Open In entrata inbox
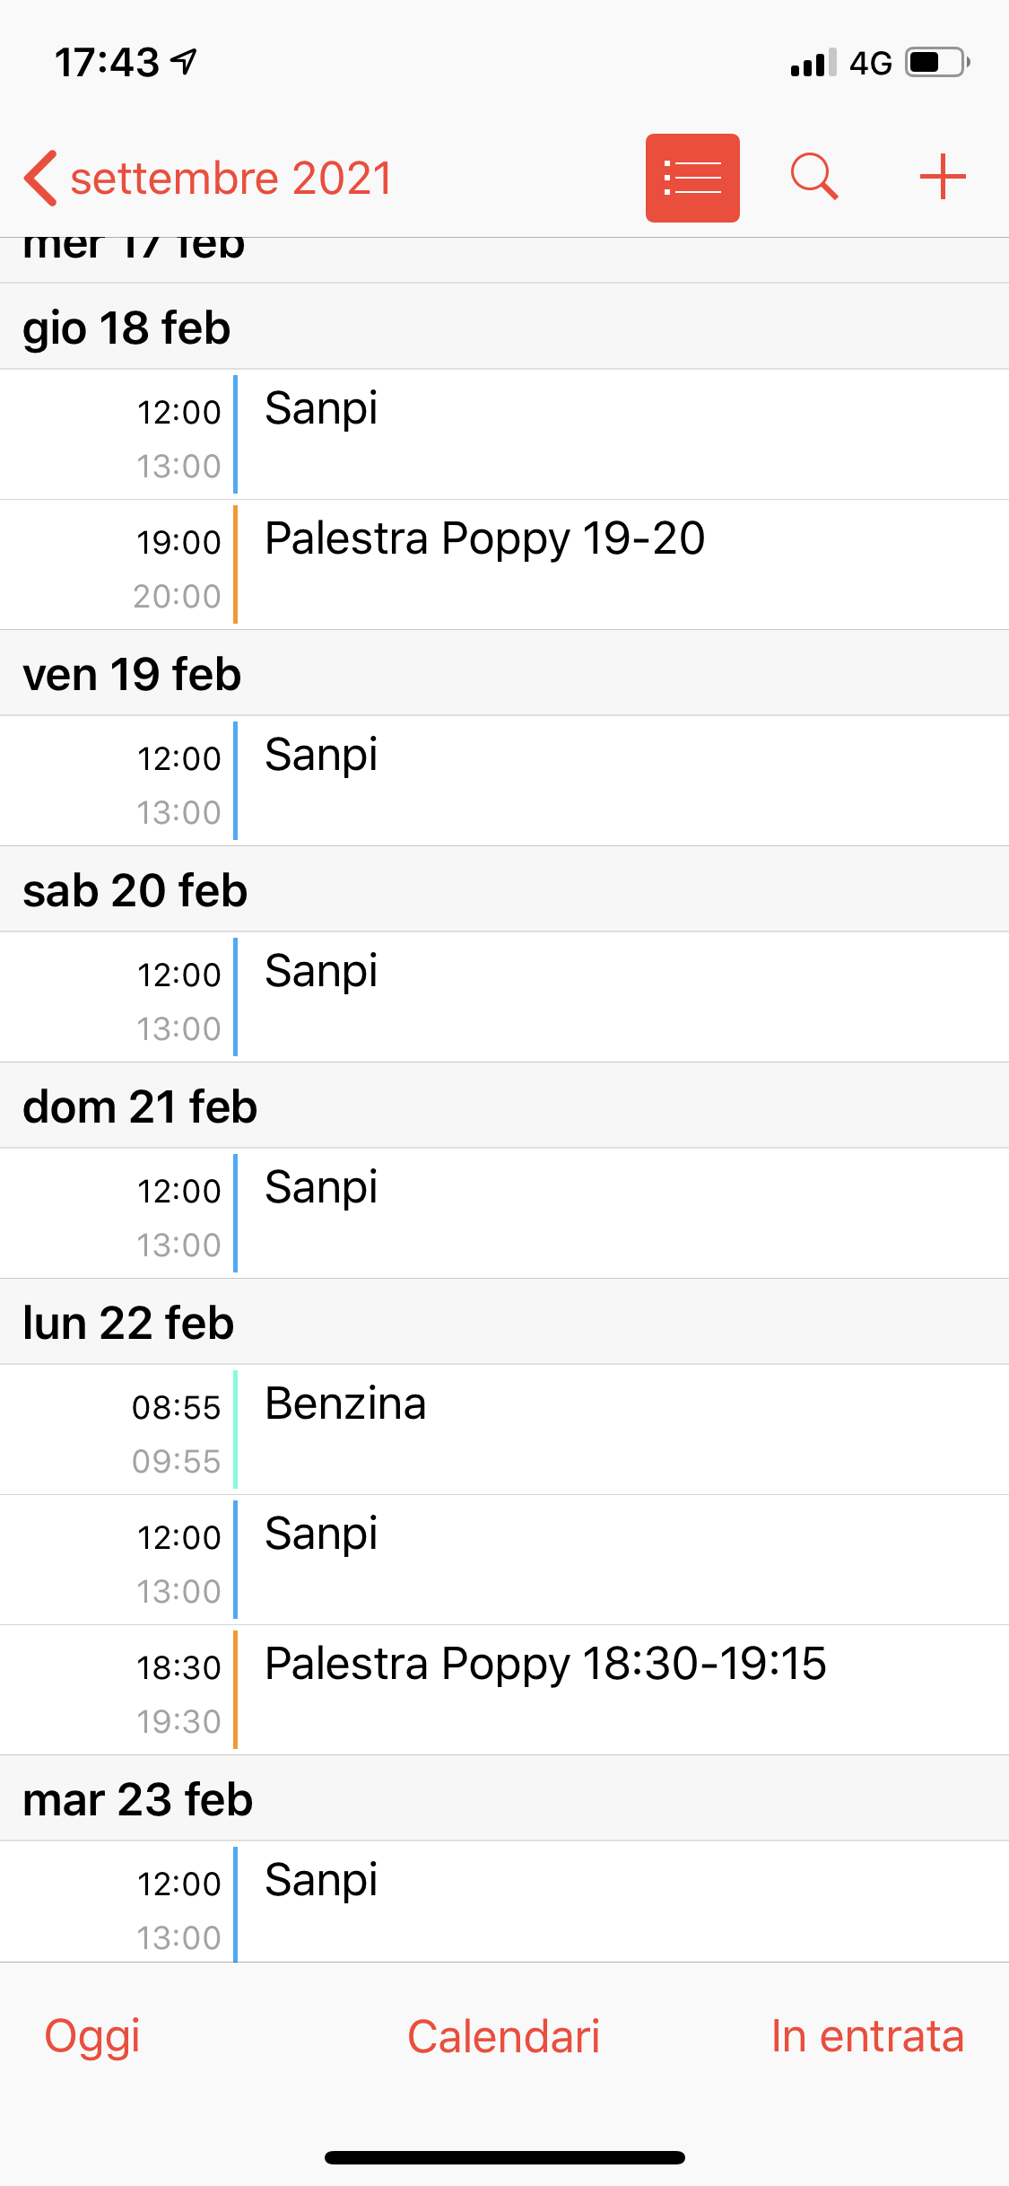Screen dimensions: 1009x2186 tap(867, 2036)
